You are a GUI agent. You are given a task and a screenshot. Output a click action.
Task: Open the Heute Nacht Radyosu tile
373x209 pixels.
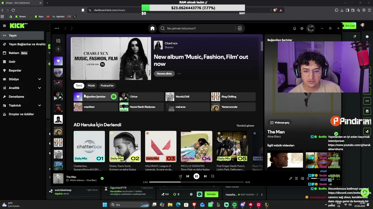[x=142, y=107]
